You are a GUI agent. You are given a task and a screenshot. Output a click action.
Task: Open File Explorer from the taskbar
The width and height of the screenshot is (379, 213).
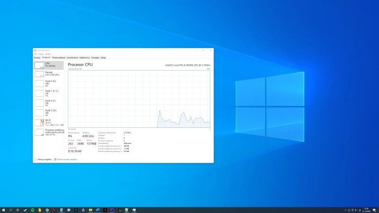90,210
